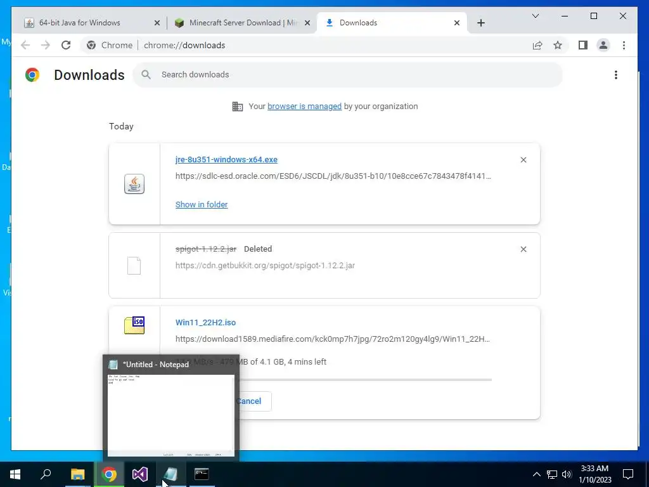The width and height of the screenshot is (649, 487).
Task: Bookmark this tab with the star icon
Action: 558,45
